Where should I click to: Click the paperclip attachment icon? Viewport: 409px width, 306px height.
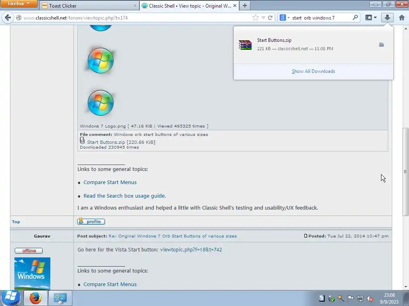click(82, 141)
